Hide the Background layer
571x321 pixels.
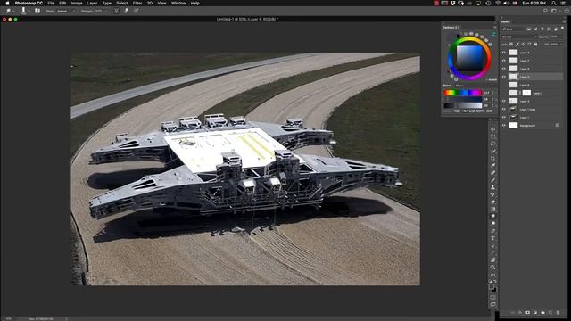pos(504,125)
